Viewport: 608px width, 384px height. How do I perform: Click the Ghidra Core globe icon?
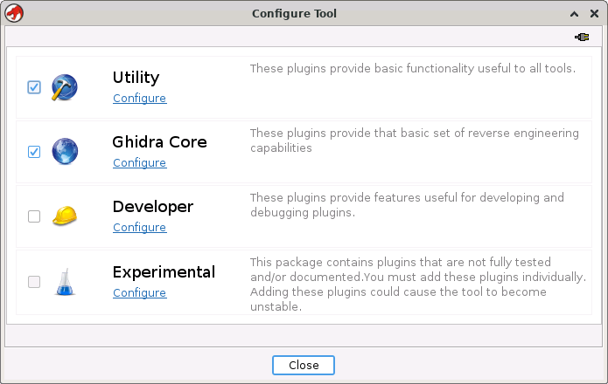[65, 152]
